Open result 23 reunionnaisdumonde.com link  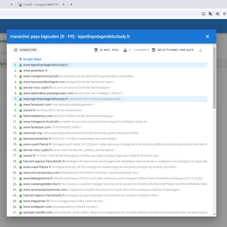pyautogui.click(x=102, y=190)
